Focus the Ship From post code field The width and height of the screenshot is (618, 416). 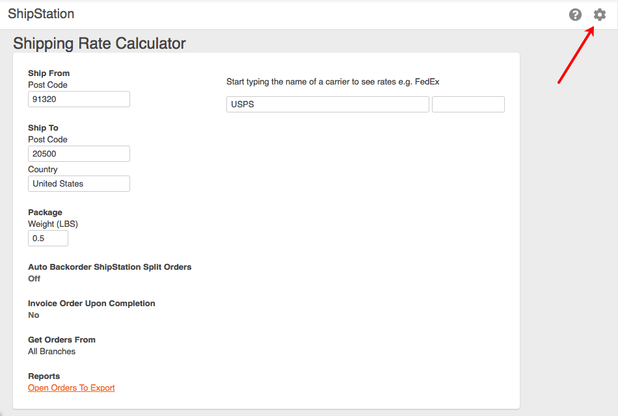pyautogui.click(x=79, y=99)
